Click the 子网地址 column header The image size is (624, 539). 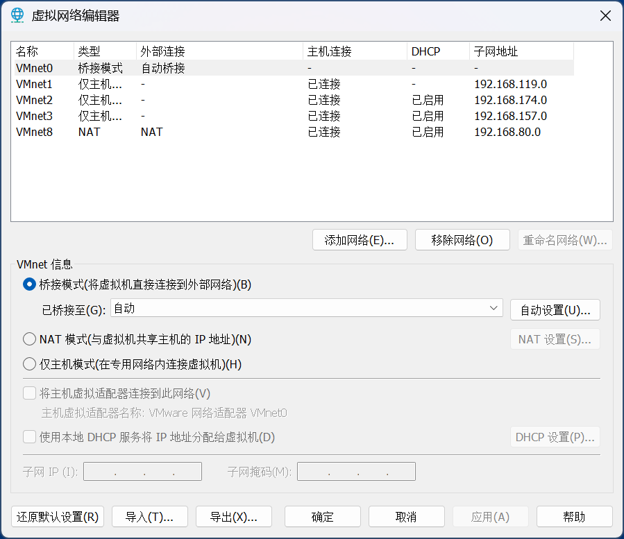521,51
